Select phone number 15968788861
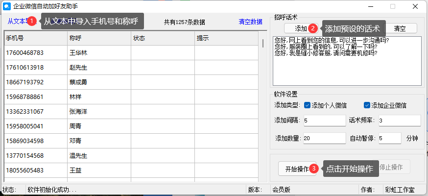 [x=24, y=97]
